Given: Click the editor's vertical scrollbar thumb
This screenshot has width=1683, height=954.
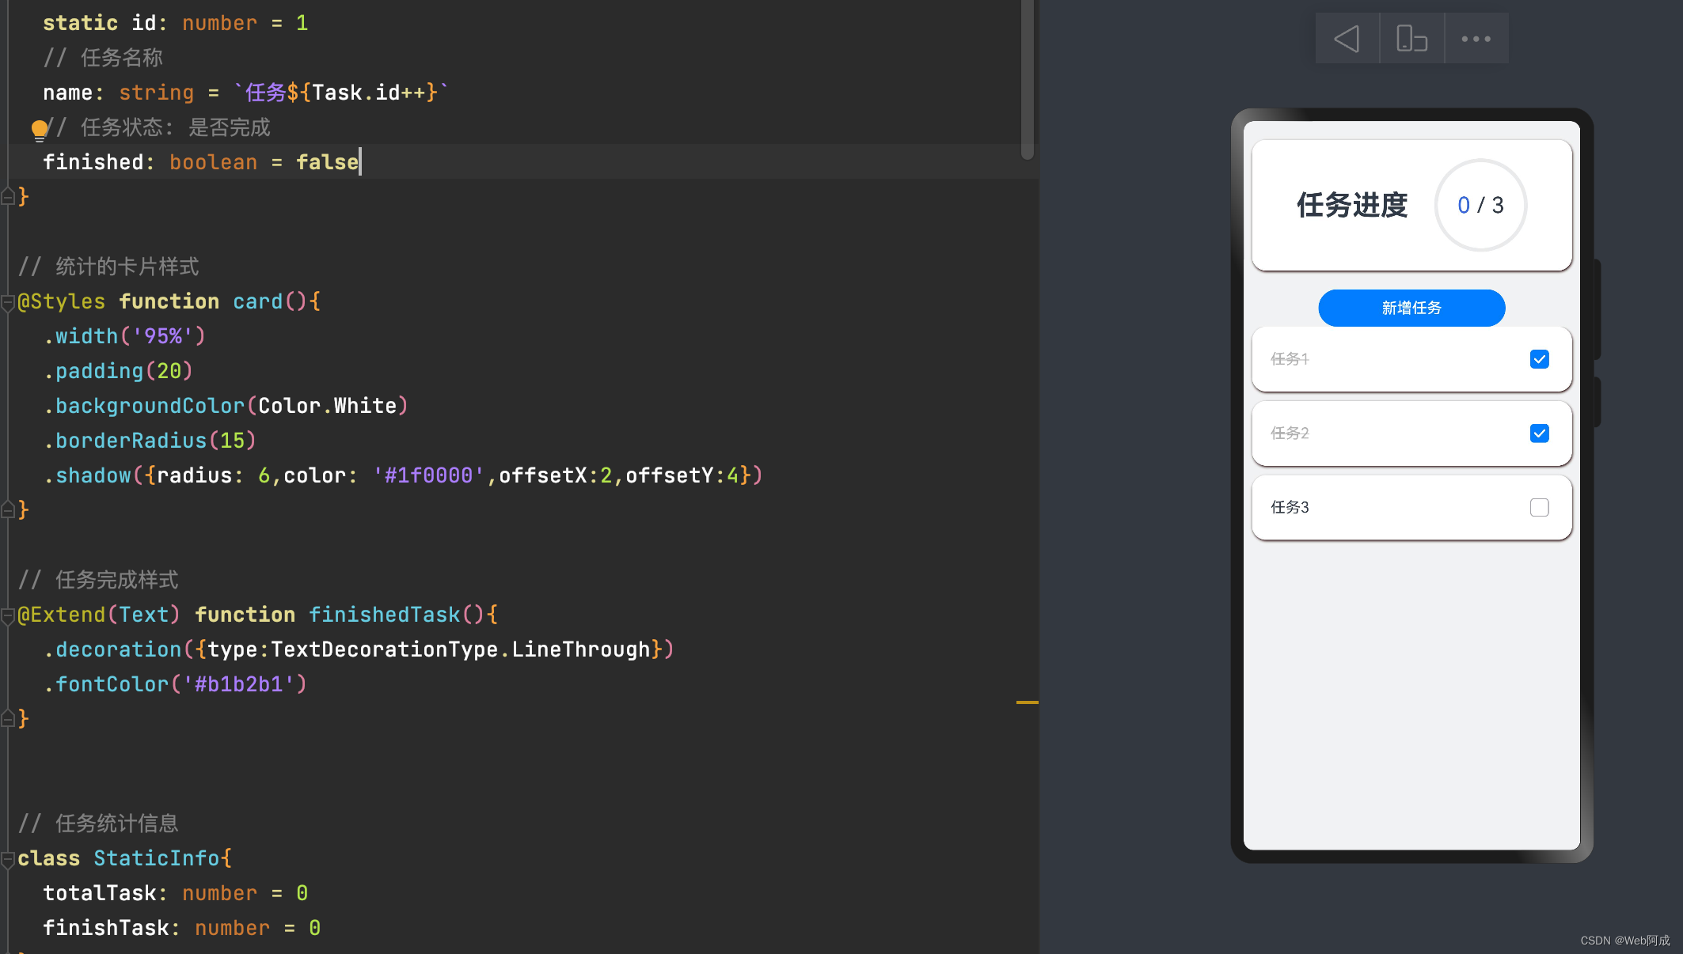Looking at the screenshot, I should 1028,79.
